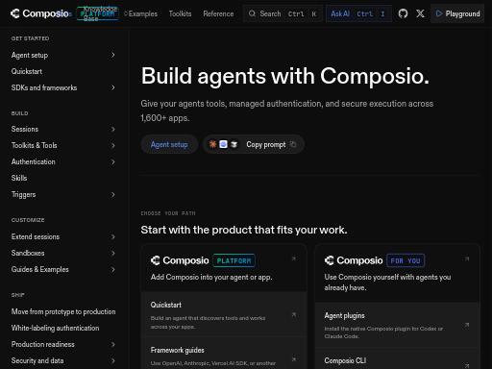
Task: Open Quickstart in sidebar
Action: (x=27, y=71)
